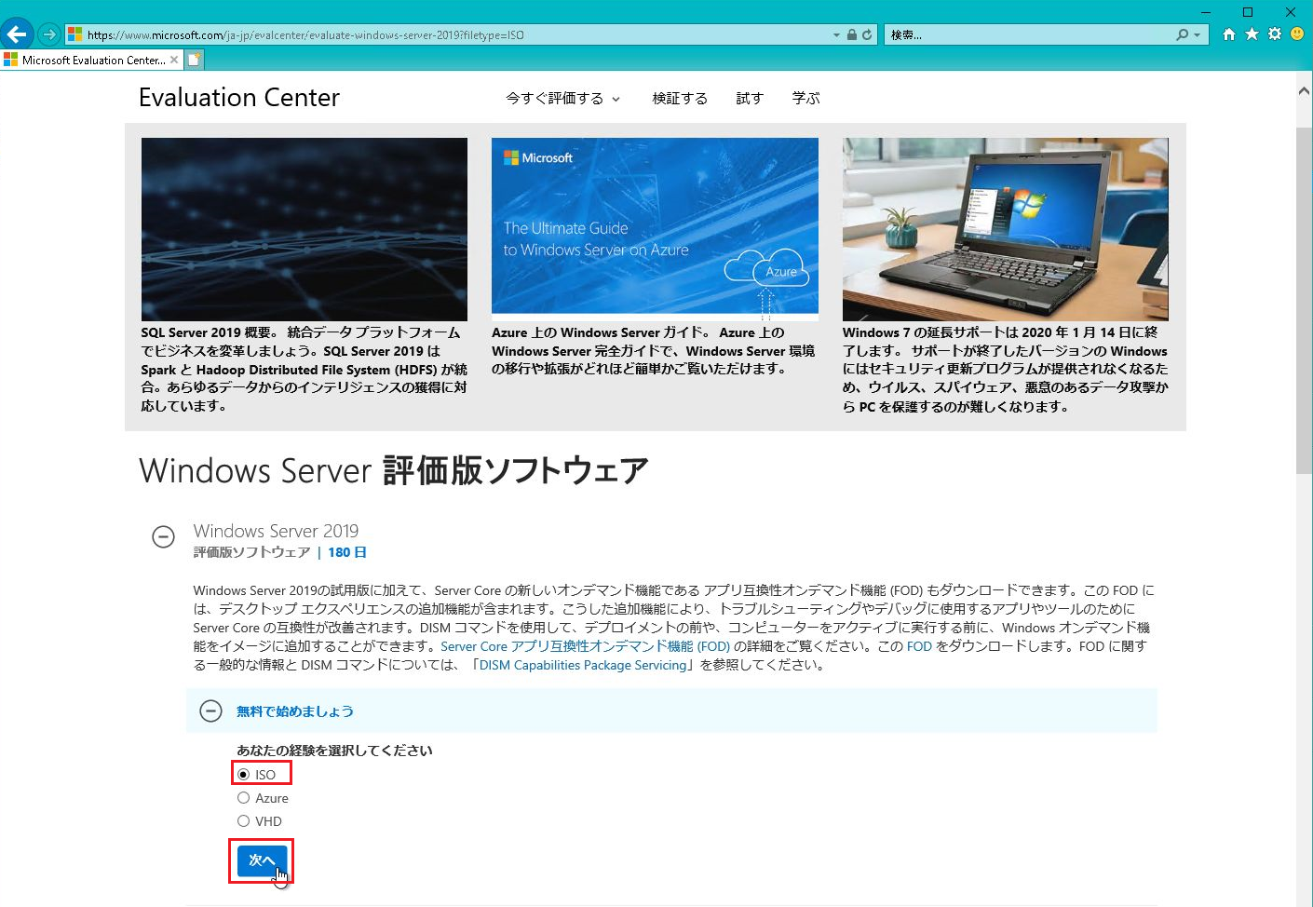
Task: Click the forward navigation arrow
Action: [x=49, y=34]
